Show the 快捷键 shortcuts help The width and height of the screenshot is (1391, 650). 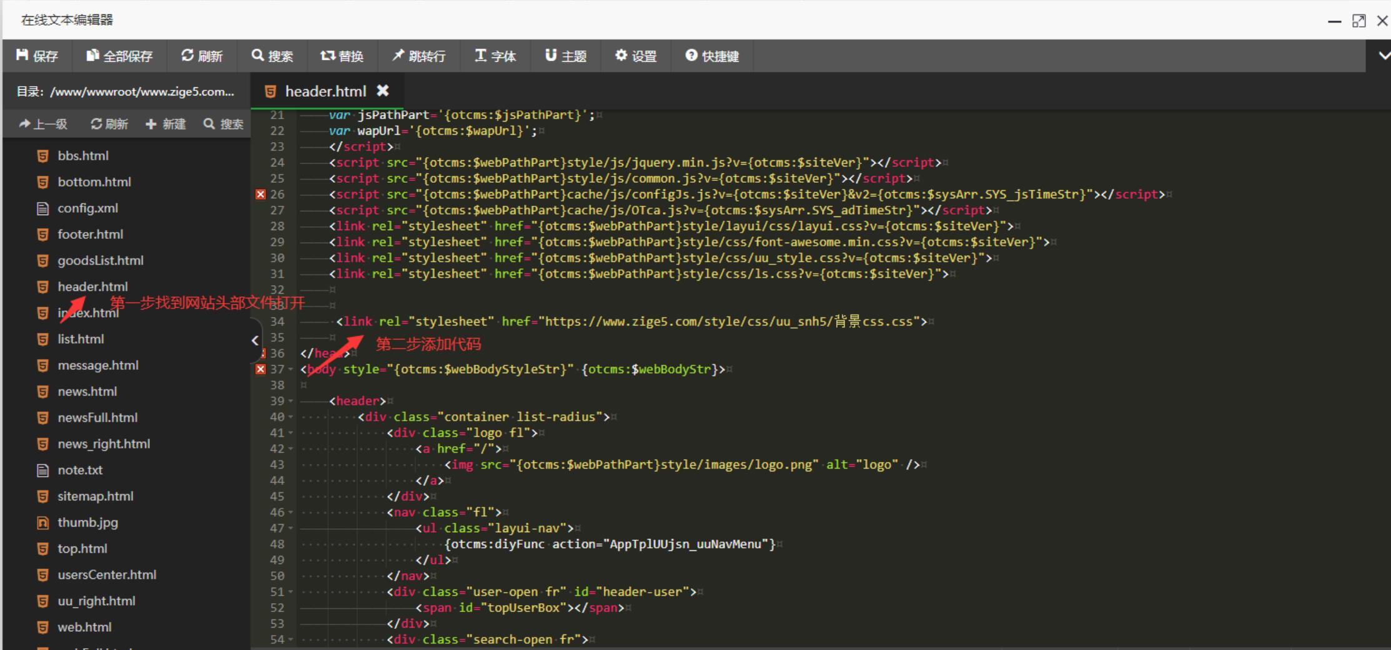(x=712, y=56)
